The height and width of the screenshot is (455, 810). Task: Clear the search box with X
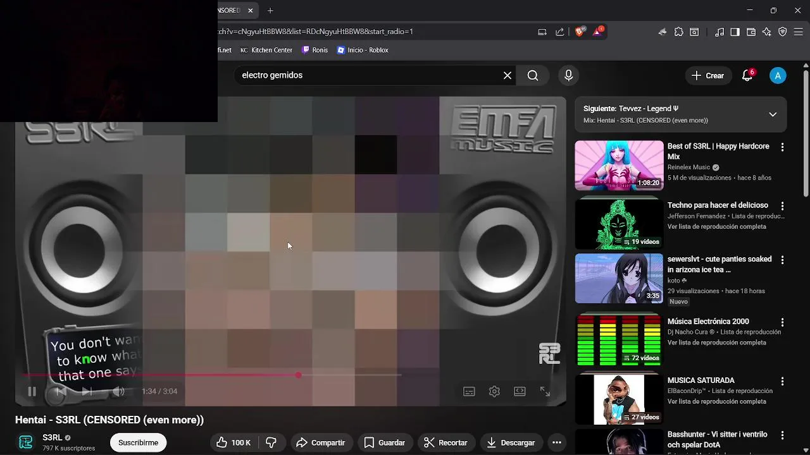coord(508,75)
